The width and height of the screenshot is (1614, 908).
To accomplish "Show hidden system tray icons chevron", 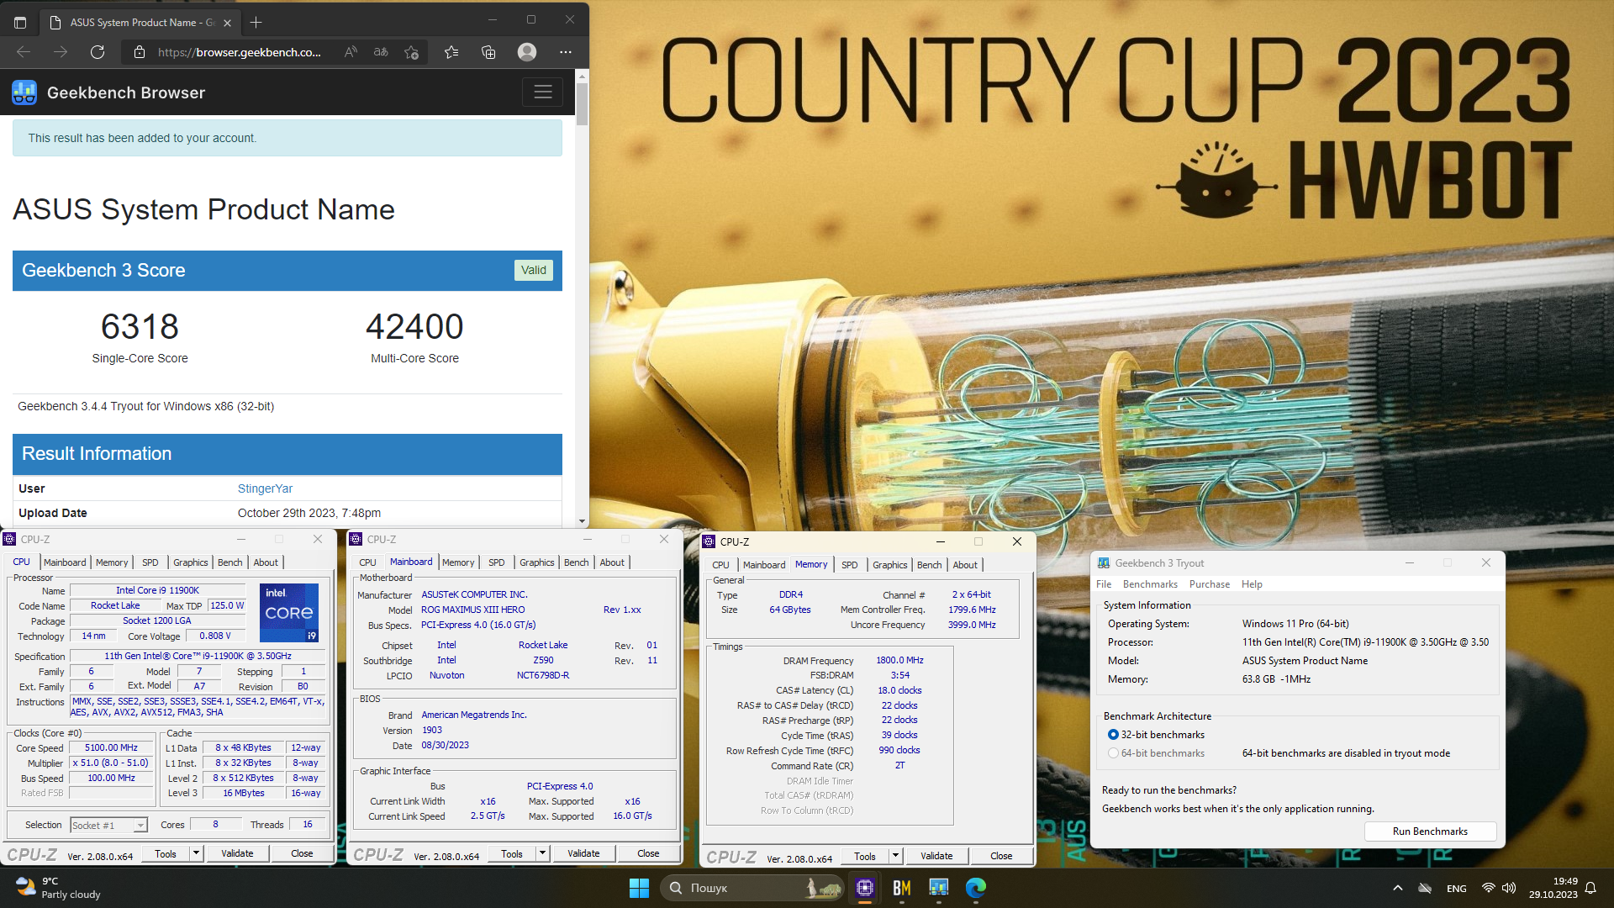I will (x=1397, y=888).
